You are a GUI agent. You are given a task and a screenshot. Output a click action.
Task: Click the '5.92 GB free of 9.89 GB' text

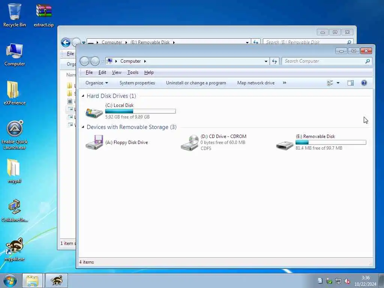(127, 117)
